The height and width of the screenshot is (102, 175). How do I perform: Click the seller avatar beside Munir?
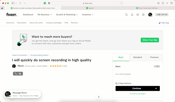click(14, 66)
